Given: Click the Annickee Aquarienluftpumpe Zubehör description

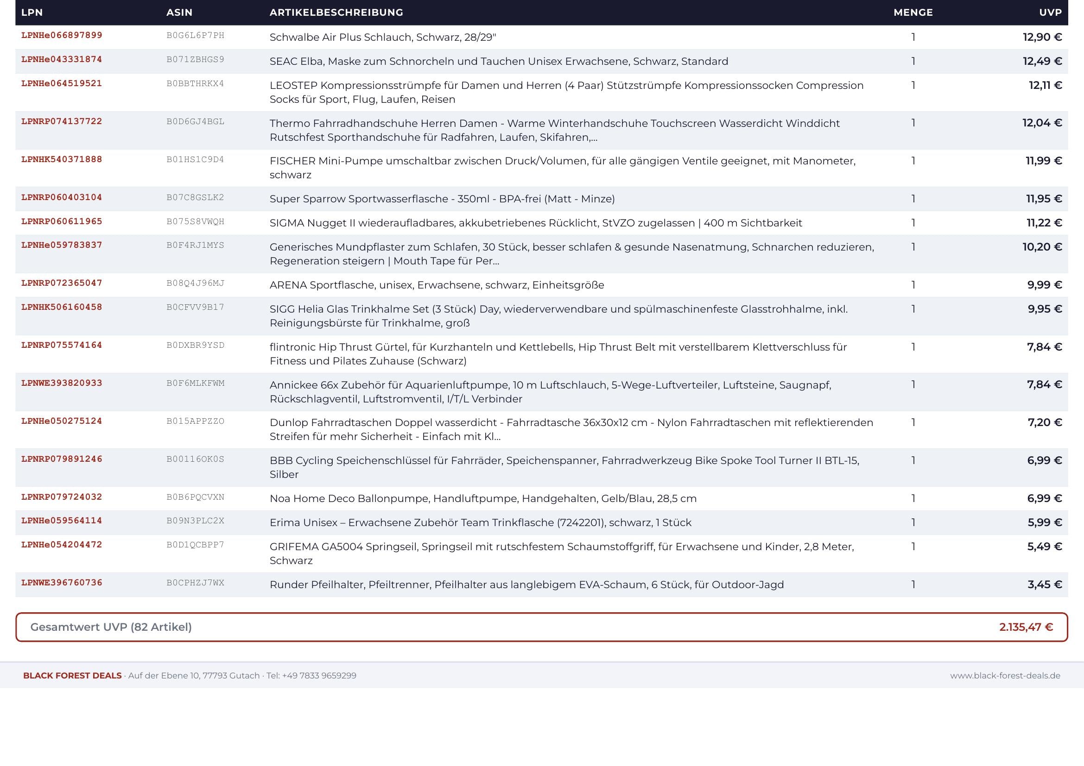Looking at the screenshot, I should 551,392.
